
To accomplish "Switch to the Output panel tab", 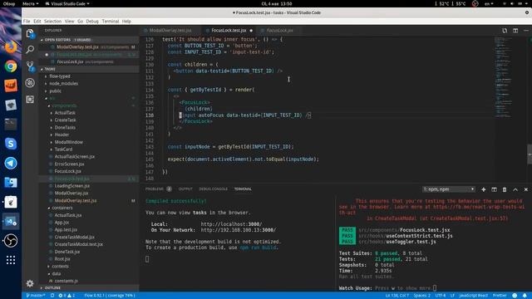I will (185, 189).
